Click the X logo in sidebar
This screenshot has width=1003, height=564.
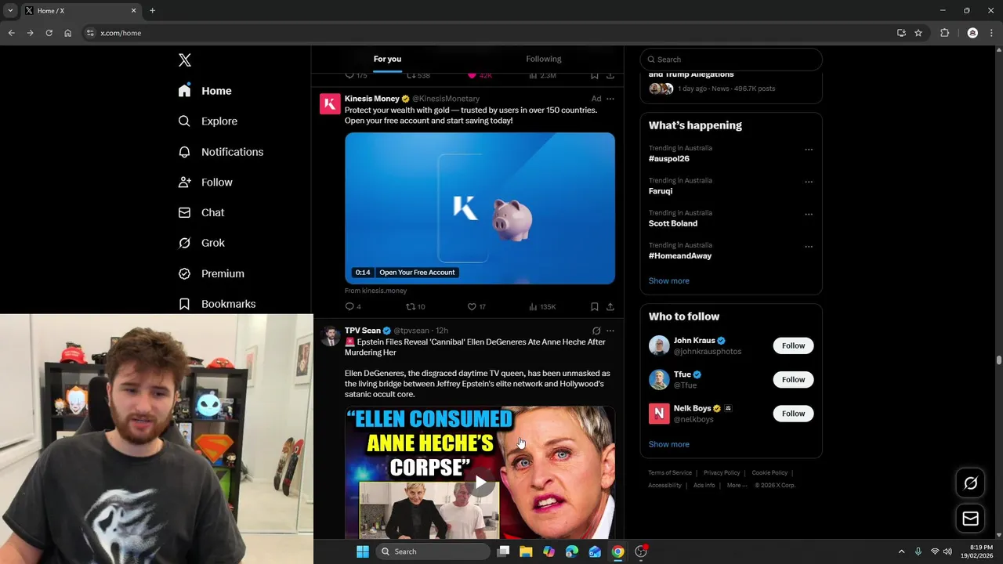pos(184,60)
